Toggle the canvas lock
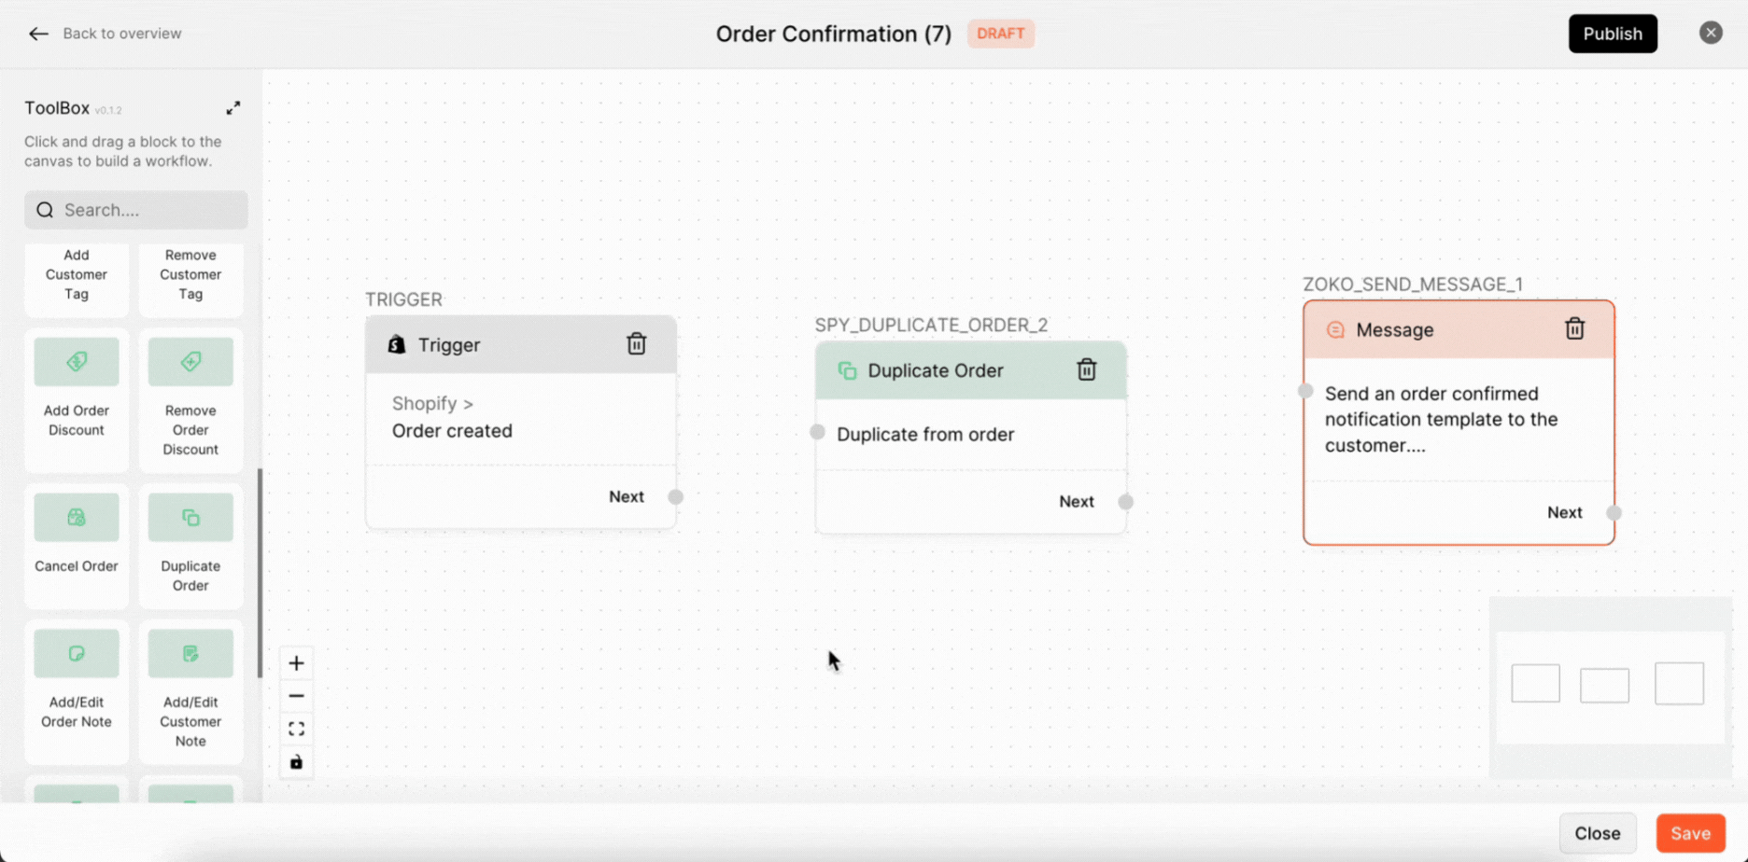 pyautogui.click(x=296, y=762)
